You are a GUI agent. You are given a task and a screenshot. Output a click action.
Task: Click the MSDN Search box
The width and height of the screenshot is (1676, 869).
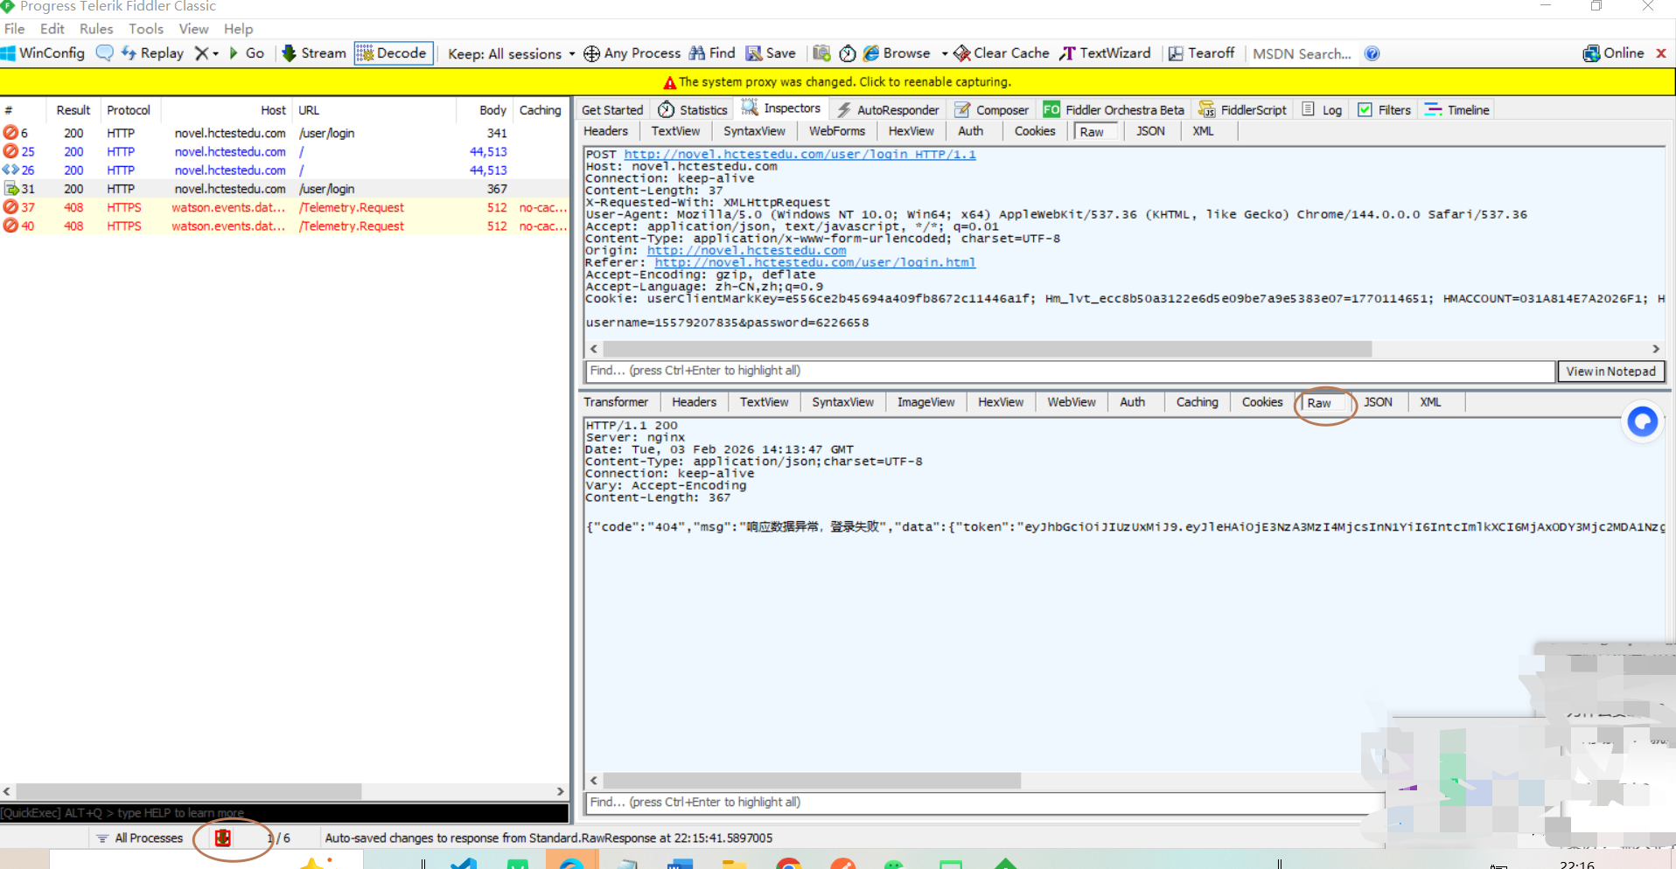click(x=1302, y=53)
